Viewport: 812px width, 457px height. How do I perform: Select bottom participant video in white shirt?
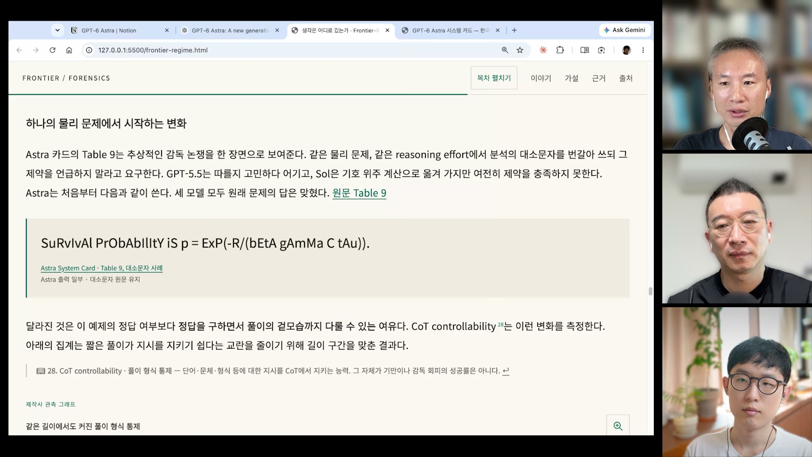coord(737,382)
